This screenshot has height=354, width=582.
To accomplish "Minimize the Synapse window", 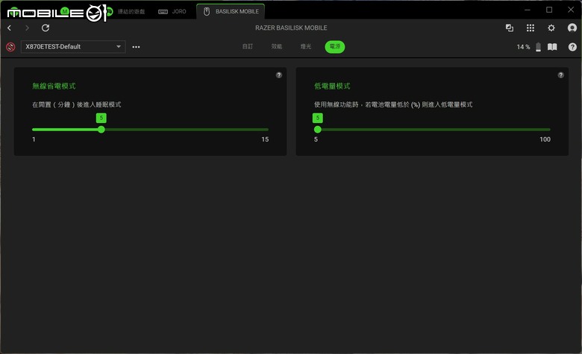I will click(x=527, y=10).
